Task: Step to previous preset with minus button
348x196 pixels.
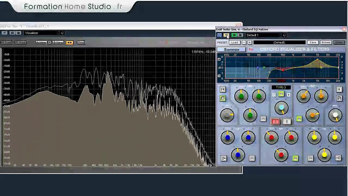Action: click(244, 42)
